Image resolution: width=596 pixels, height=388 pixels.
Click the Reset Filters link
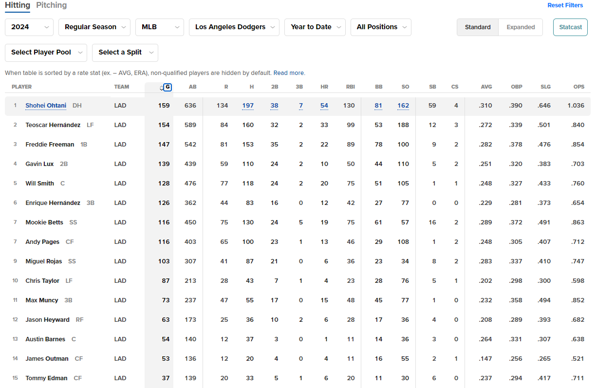[565, 5]
